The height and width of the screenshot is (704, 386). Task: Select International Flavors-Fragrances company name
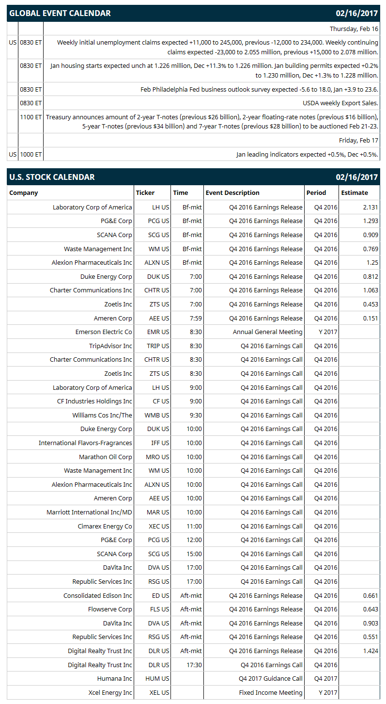tap(85, 443)
